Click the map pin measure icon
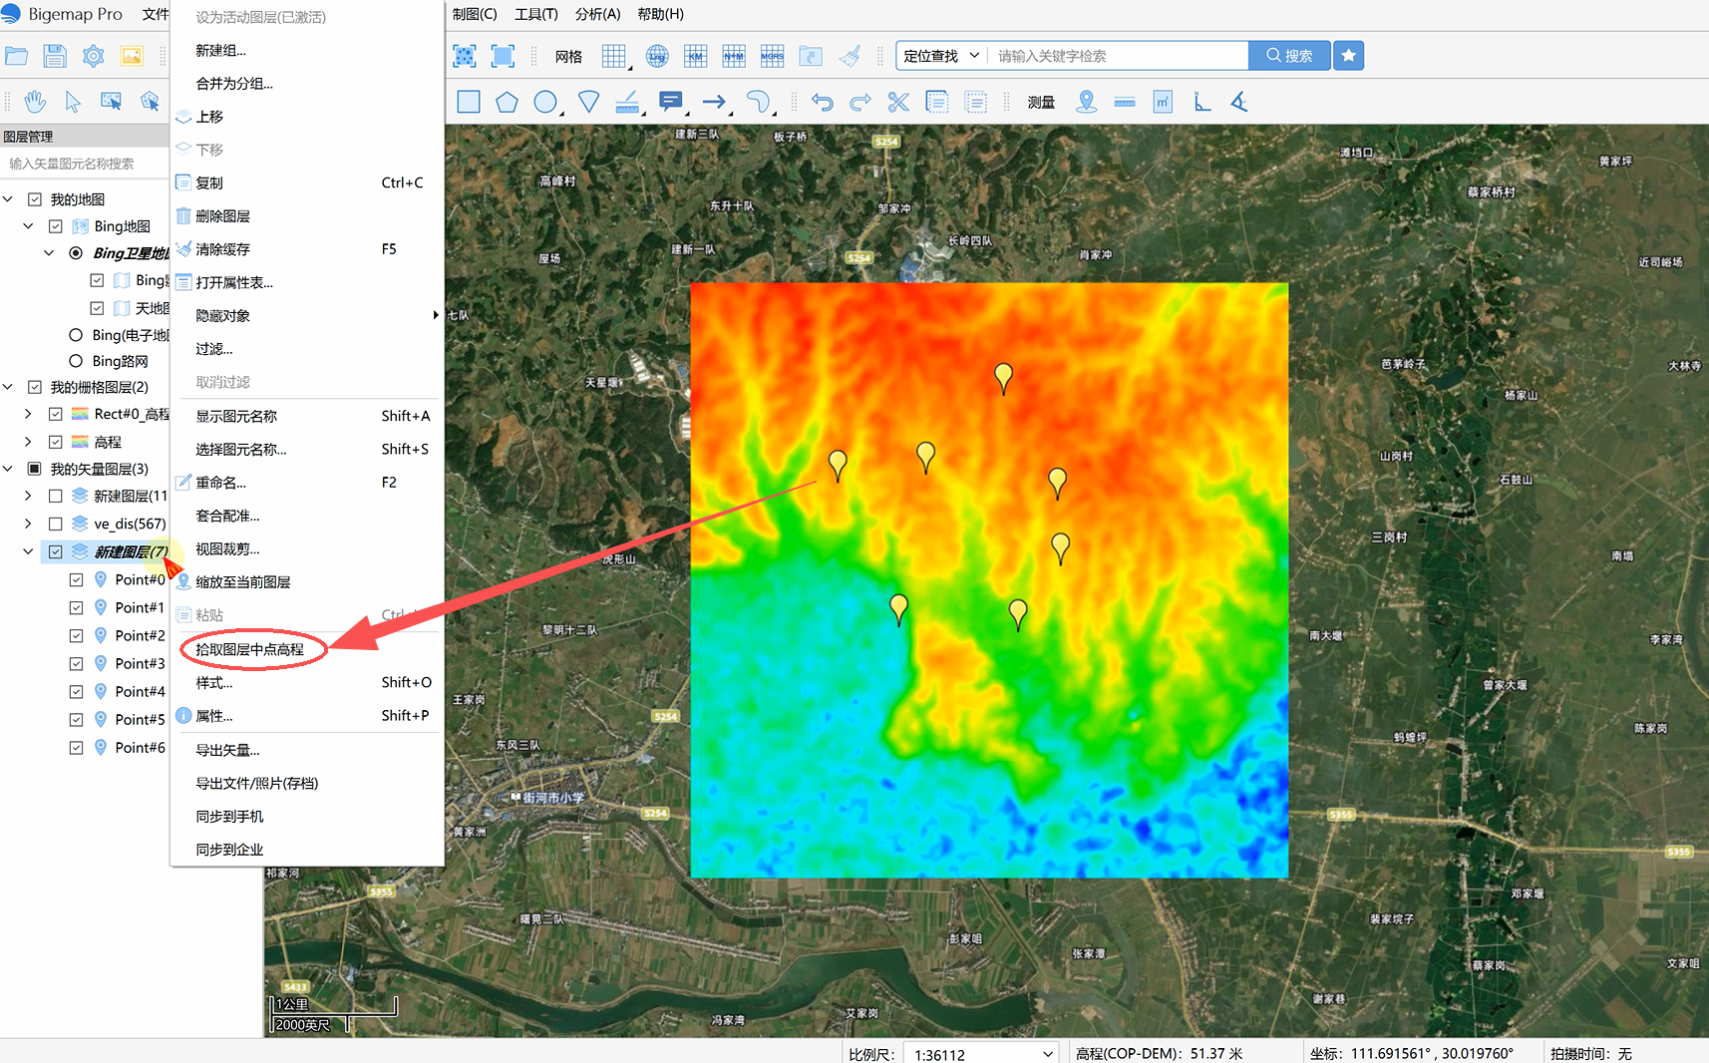This screenshot has width=1709, height=1063. (x=1087, y=102)
